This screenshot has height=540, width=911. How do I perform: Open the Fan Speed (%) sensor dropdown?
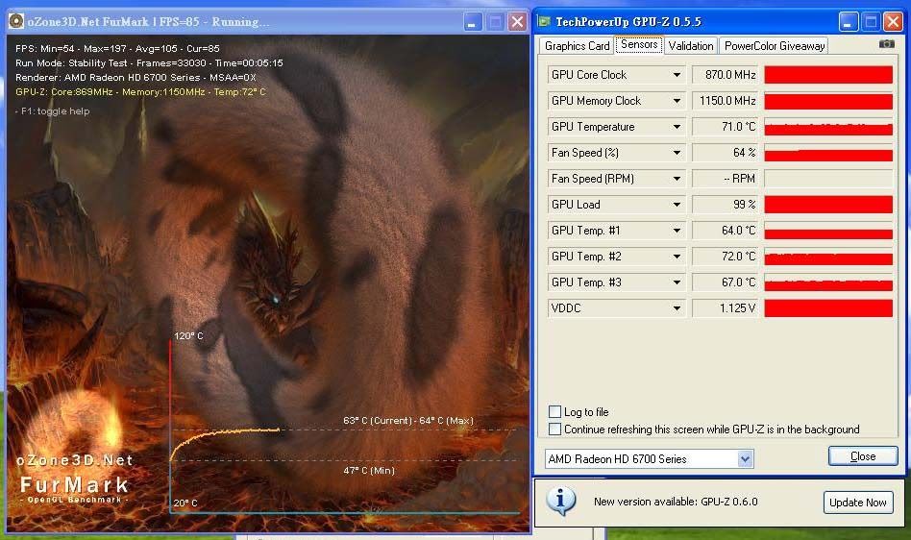click(677, 153)
